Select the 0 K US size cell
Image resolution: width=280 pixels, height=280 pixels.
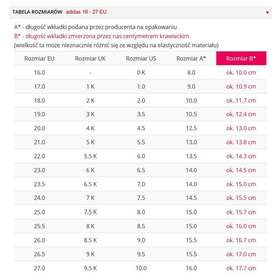point(141,72)
